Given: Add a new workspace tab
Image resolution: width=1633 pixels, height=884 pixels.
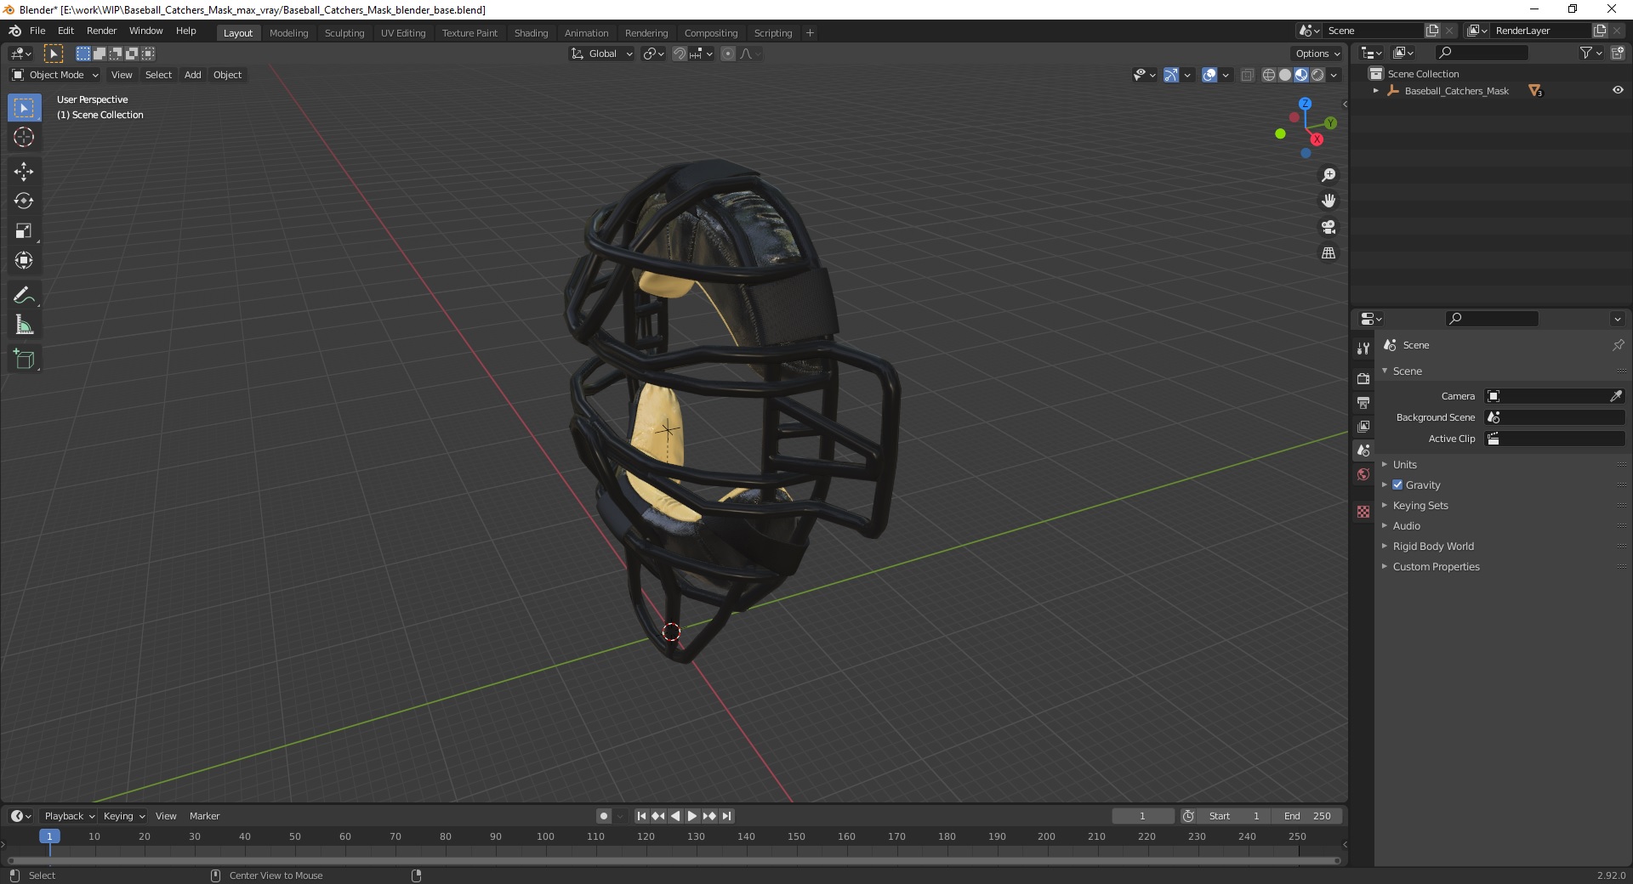Looking at the screenshot, I should point(810,33).
